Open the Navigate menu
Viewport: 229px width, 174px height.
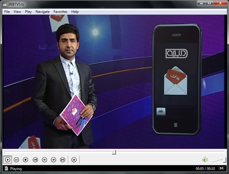tap(42, 12)
